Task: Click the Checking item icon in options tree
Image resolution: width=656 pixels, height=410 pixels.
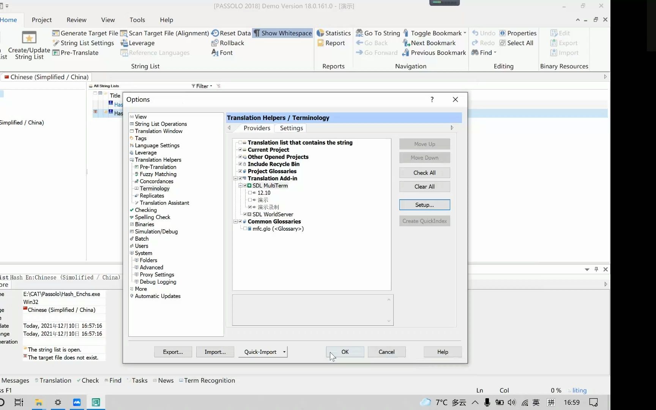Action: (132, 210)
